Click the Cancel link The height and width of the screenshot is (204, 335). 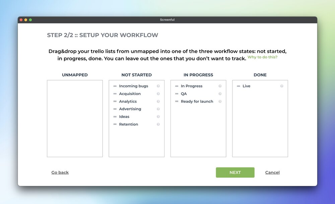click(272, 173)
